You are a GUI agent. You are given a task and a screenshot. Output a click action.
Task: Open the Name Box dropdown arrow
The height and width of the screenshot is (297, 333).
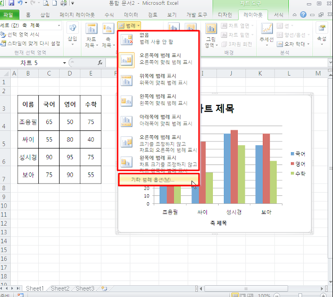click(x=64, y=63)
